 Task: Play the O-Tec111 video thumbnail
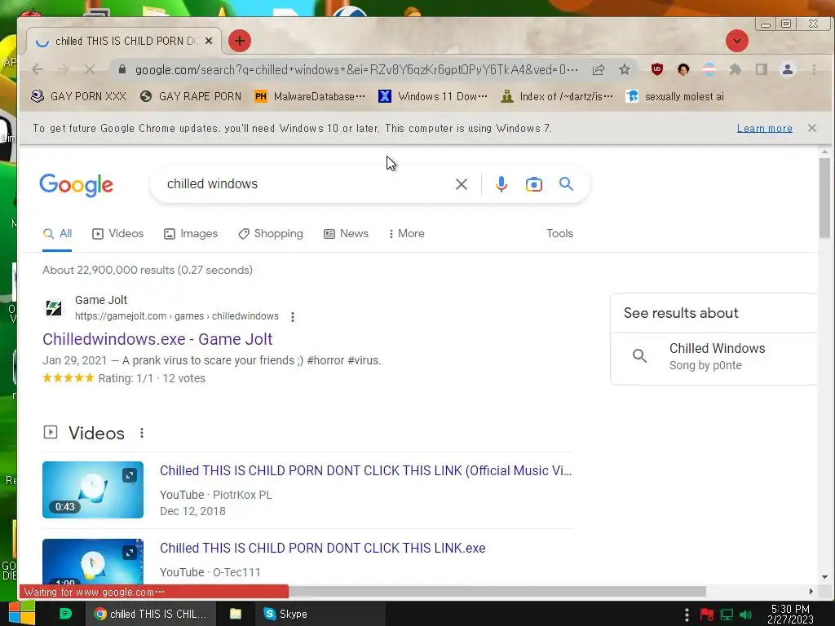pyautogui.click(x=93, y=562)
